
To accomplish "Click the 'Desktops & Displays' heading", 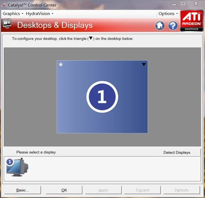I will point(55,25).
